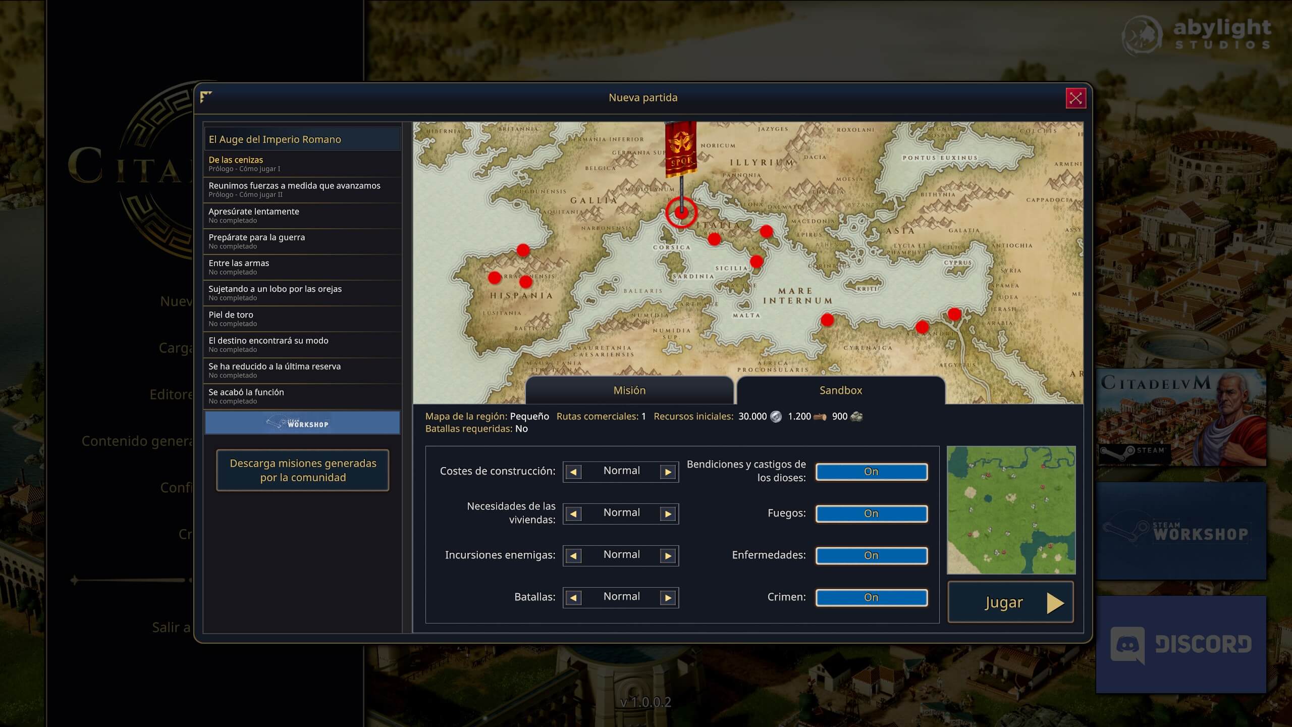1292x727 pixels.
Task: Click Batallas requeridas: No text
Action: coord(476,429)
